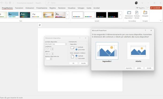The image size is (163, 99).
Task: Apply the plain white Aa theme
Action: (x=37, y=15)
